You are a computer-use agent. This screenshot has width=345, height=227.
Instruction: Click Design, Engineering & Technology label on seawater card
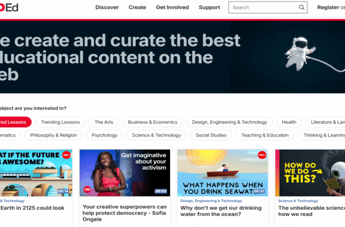pos(211,201)
